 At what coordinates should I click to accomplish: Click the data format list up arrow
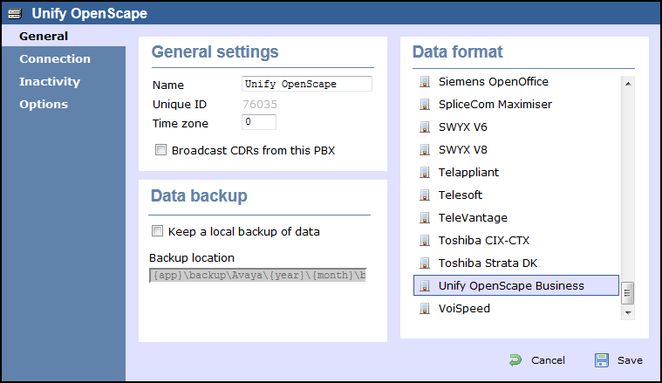(x=628, y=84)
